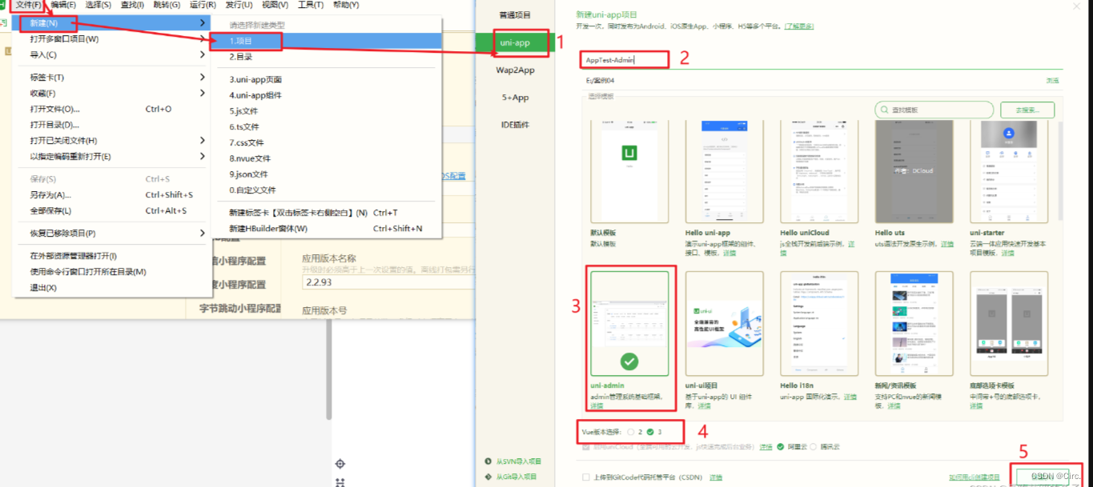
Task: Expand 以指定编码重新打开(E) submenu
Action: pos(113,157)
